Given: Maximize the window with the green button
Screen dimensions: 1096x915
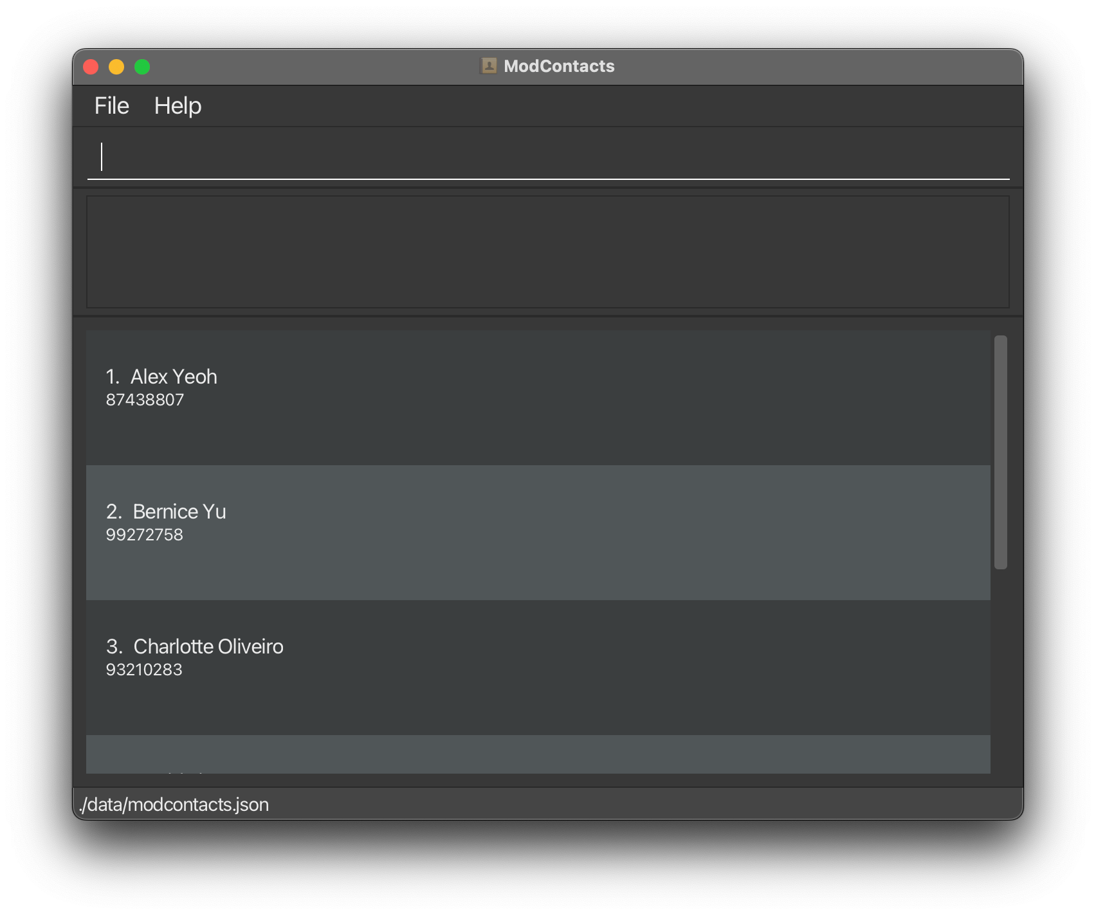Looking at the screenshot, I should pyautogui.click(x=142, y=67).
